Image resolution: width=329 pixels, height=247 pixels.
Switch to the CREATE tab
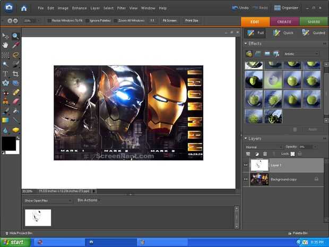(x=284, y=22)
